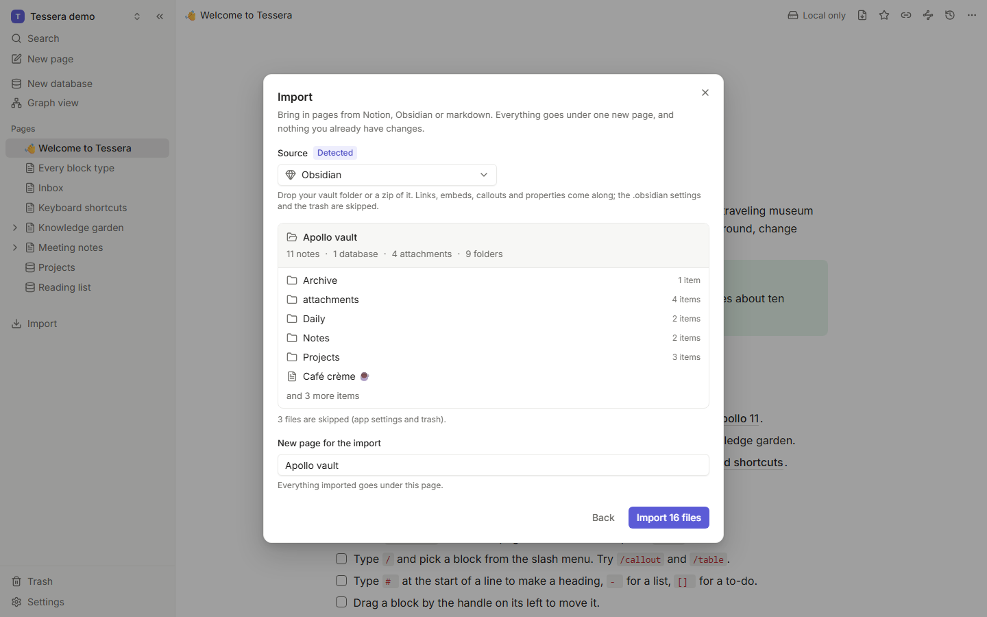Open the more options ellipsis menu
Screen dimensions: 987x617
point(972,15)
